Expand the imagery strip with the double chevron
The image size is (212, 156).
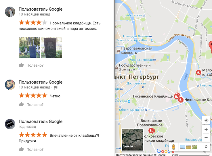[x=206, y=147]
